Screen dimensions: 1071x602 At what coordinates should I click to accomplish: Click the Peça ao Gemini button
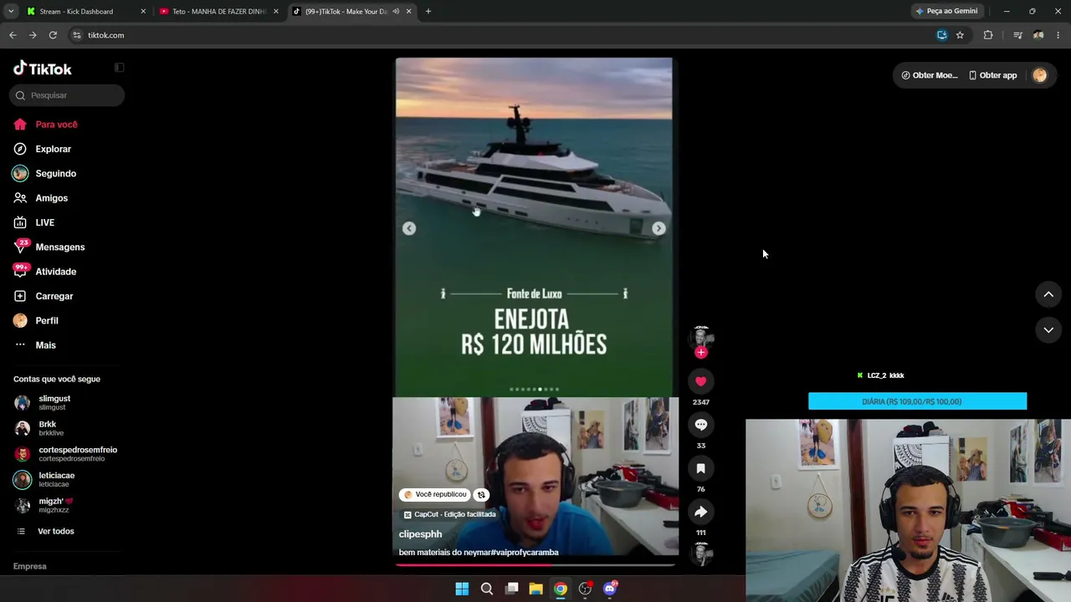(947, 12)
